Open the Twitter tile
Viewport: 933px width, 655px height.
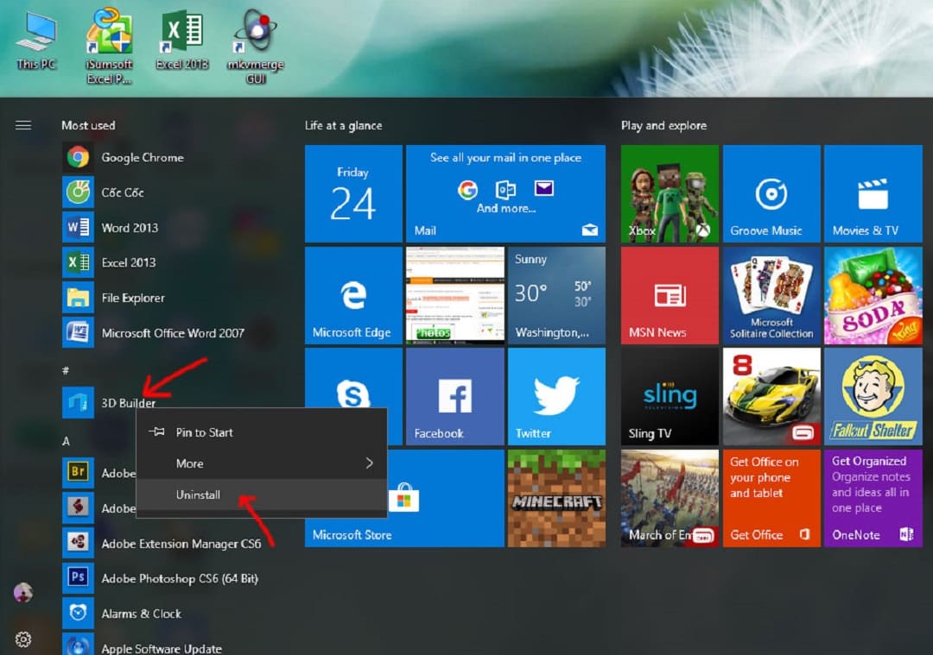555,396
